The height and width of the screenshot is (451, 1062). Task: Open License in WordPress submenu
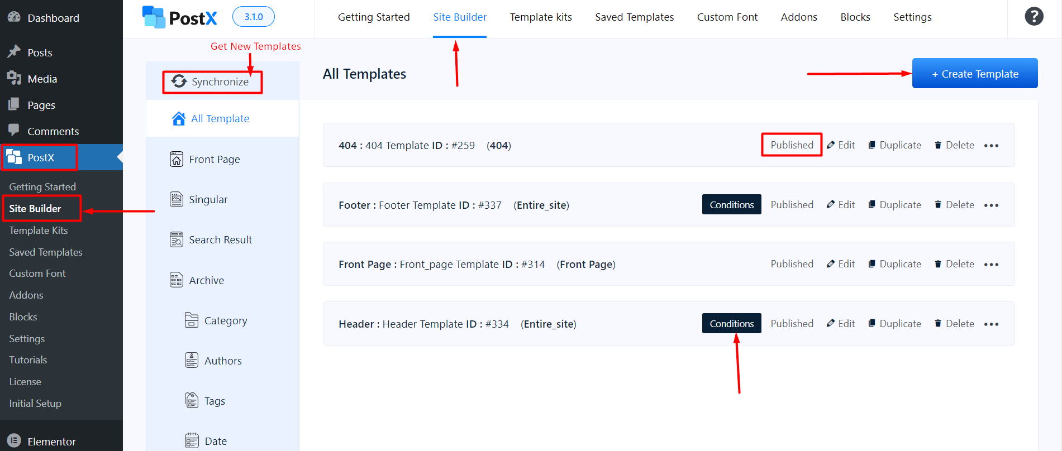pos(25,382)
